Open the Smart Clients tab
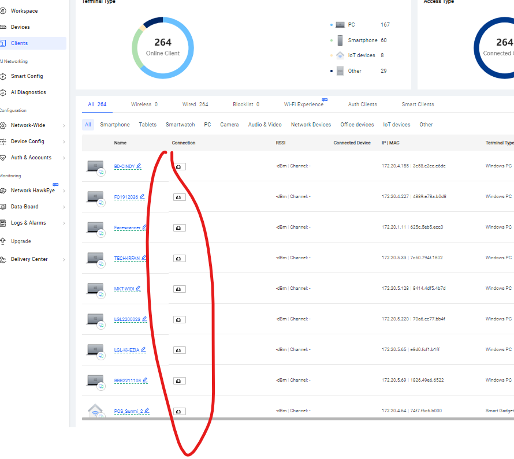The height and width of the screenshot is (459, 514). coord(418,105)
